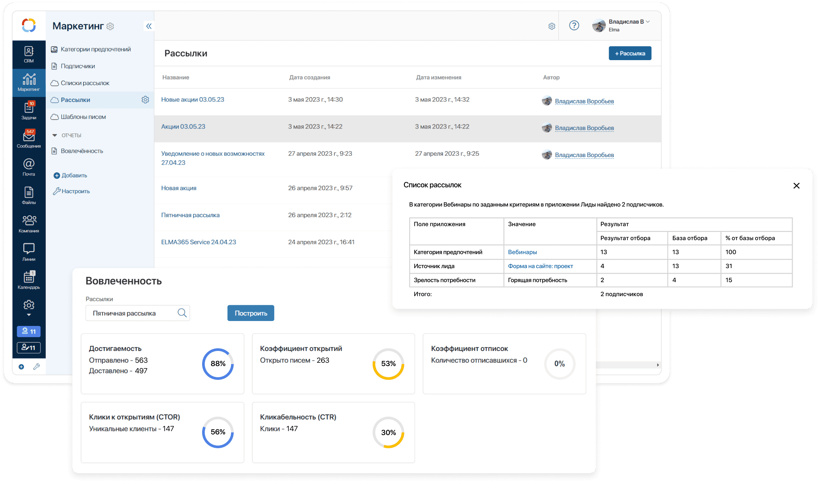Collapse the Маркетинг side panel
The image size is (820, 483).
[x=149, y=26]
